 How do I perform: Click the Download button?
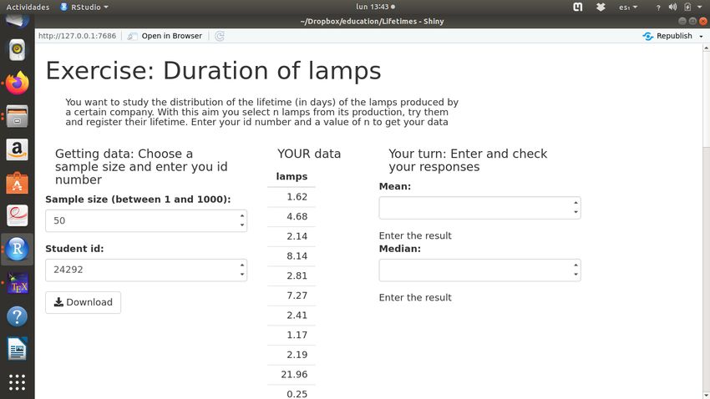click(x=83, y=302)
